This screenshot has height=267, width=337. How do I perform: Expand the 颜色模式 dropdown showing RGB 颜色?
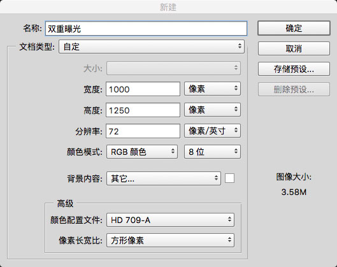pyautogui.click(x=142, y=152)
